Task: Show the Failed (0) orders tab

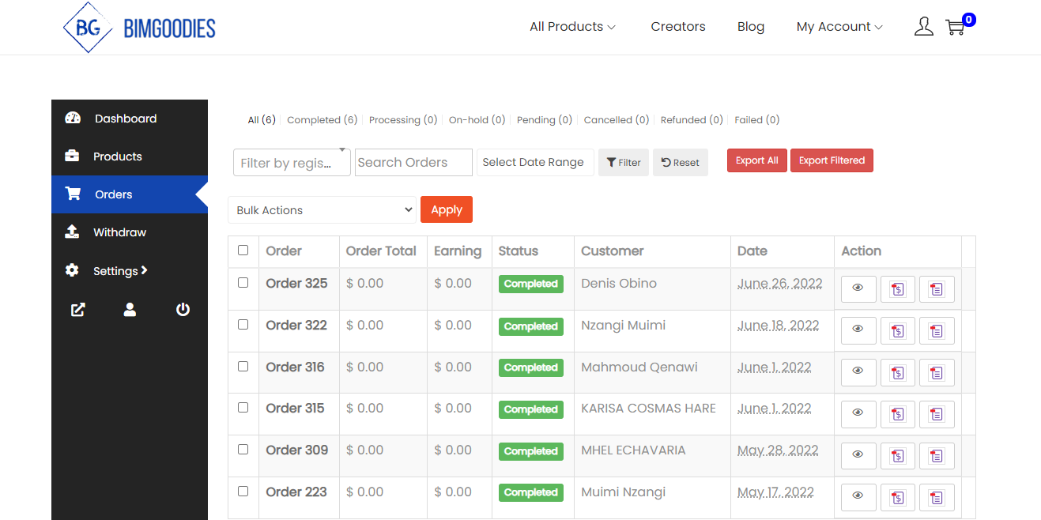Action: pyautogui.click(x=757, y=120)
